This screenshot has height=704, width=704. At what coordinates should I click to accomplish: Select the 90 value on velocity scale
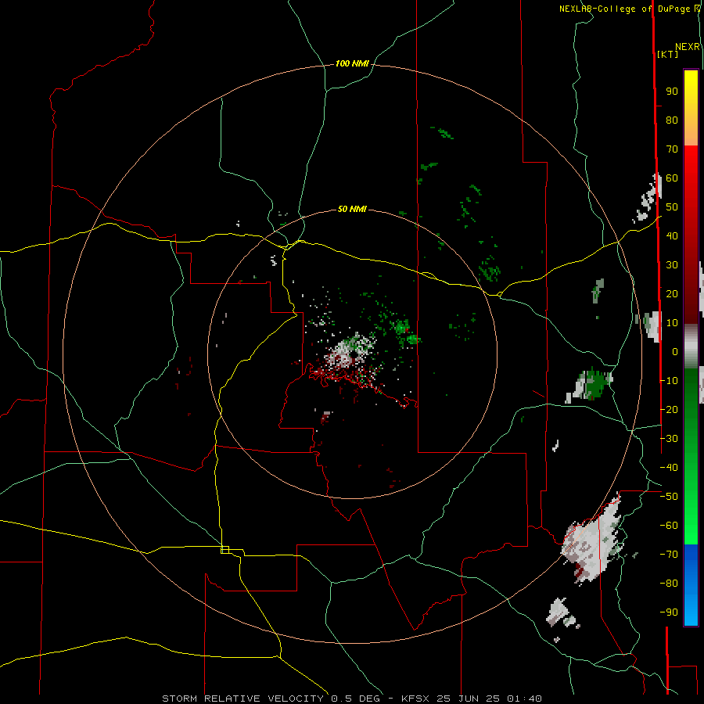672,92
